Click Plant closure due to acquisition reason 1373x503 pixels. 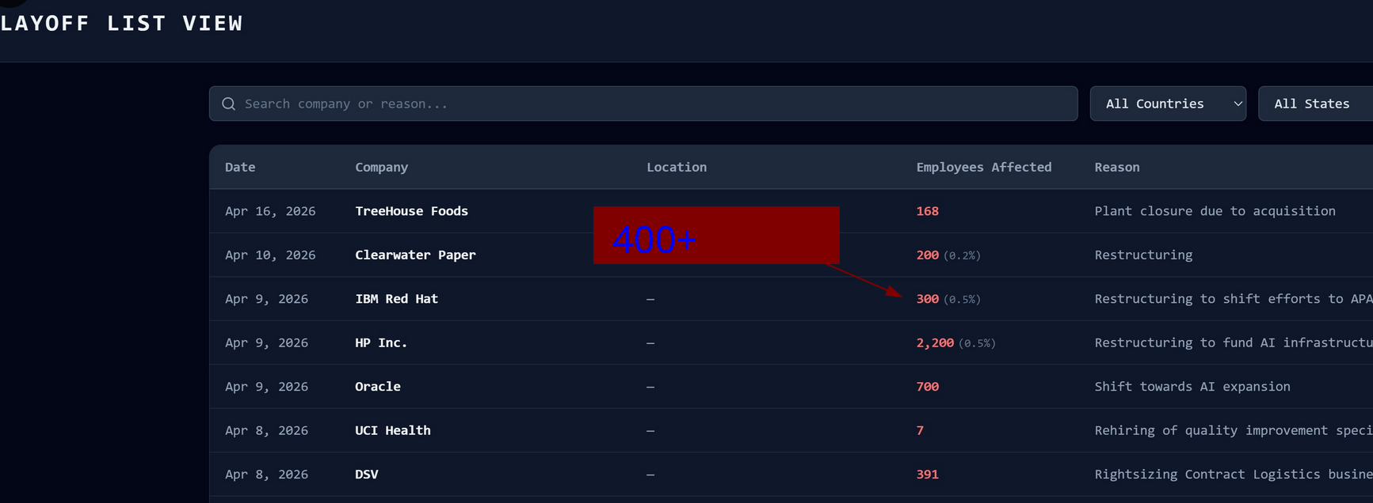coord(1215,211)
